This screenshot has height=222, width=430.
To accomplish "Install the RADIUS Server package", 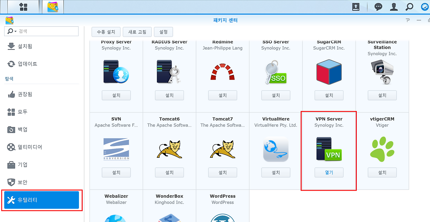I will tap(169, 95).
